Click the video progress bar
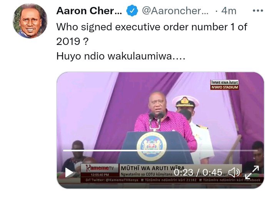 coord(160,151)
